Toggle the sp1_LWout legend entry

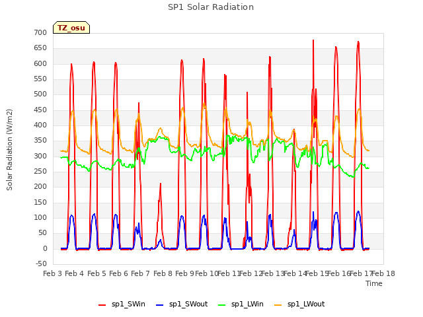299,304
